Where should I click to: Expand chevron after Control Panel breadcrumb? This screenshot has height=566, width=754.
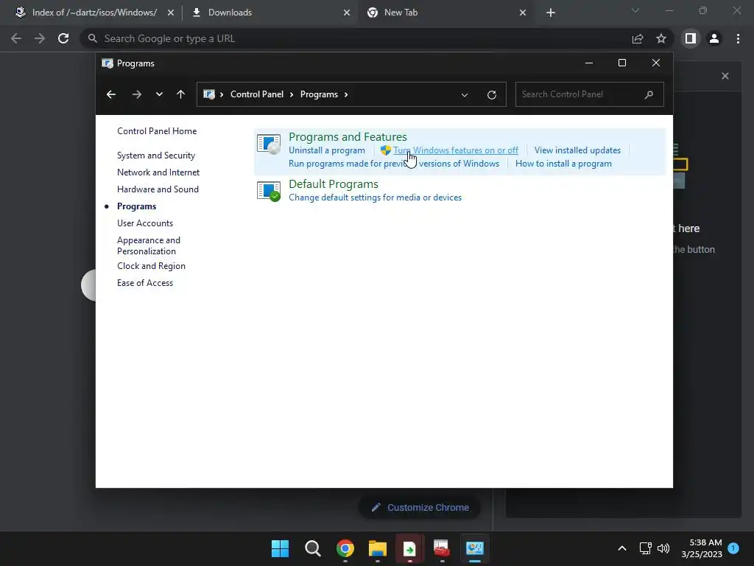coord(292,94)
